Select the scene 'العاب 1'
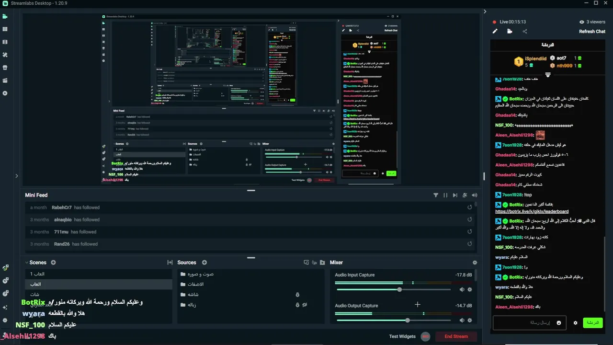This screenshot has width=613, height=345. tap(99, 274)
